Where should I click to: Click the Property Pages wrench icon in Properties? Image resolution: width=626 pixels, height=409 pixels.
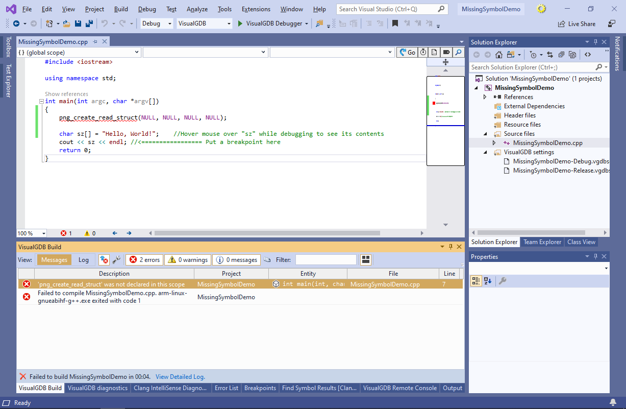(x=503, y=281)
